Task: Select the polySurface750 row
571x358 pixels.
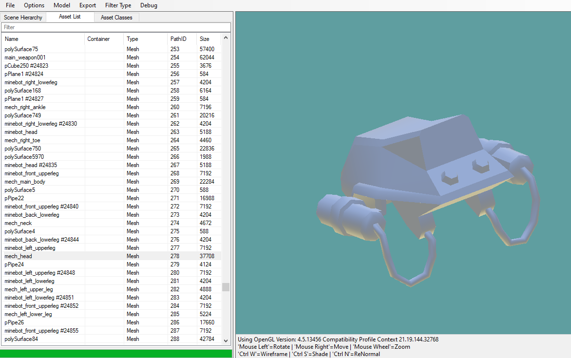Action: pyautogui.click(x=112, y=149)
